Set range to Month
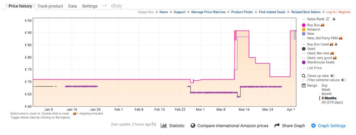The width and height of the screenshot is (356, 135). (x=326, y=94)
